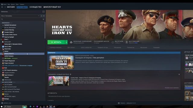This screenshot has height=108, width=193.
Task: Open the Руководства guides link
Action: (131, 47)
